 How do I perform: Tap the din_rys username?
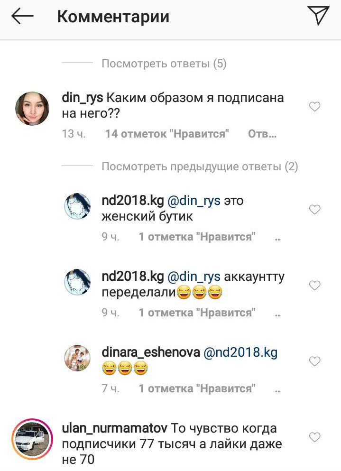click(83, 98)
